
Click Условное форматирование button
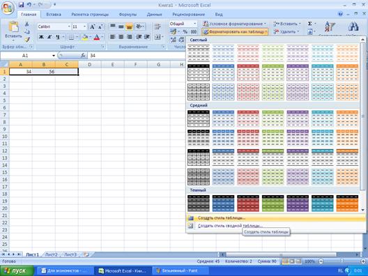(x=235, y=24)
